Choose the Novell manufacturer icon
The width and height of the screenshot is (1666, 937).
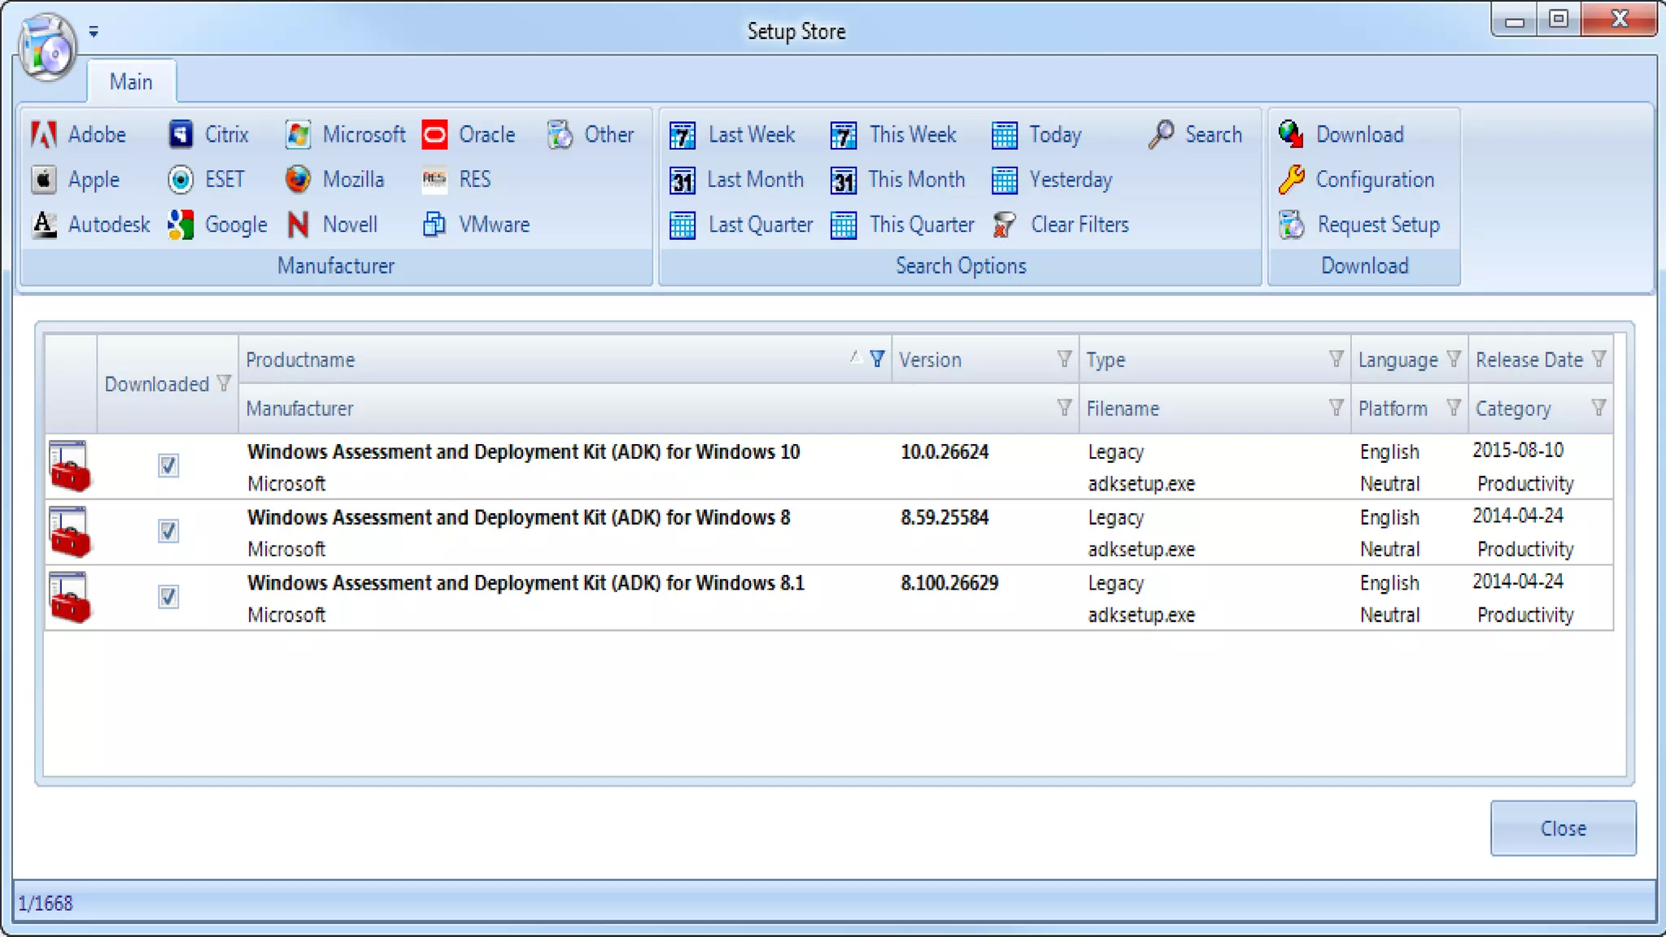tap(298, 224)
